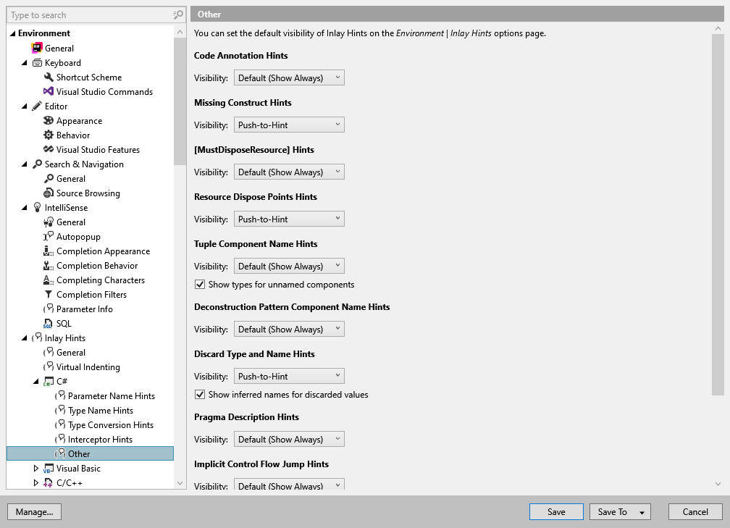Open the Save To dropdown arrow

[642, 512]
